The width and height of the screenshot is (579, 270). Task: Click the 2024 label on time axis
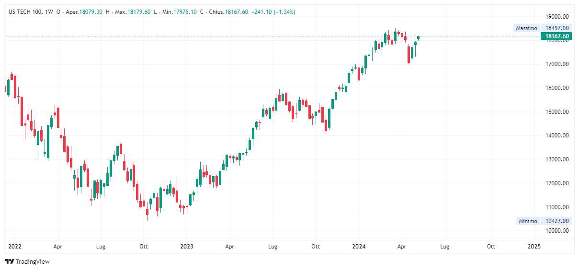[x=359, y=247]
